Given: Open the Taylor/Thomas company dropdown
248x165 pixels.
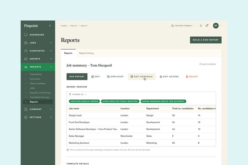Looking at the screenshot, I should [183, 26].
